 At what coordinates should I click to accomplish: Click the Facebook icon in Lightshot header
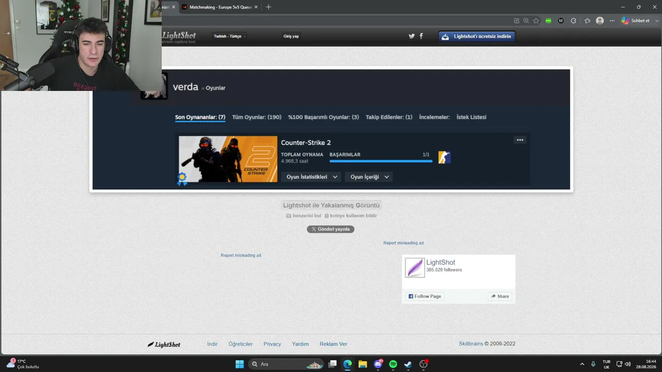[x=421, y=36]
